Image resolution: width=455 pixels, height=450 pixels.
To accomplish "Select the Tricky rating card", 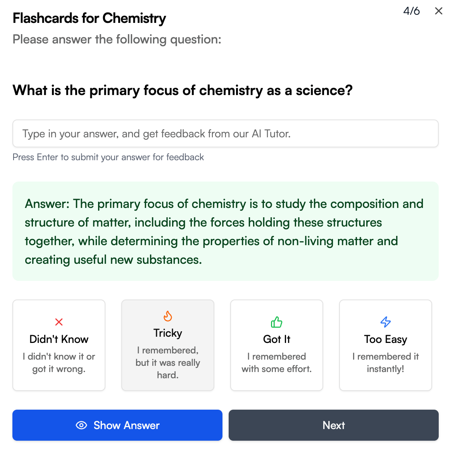I will 168,345.
